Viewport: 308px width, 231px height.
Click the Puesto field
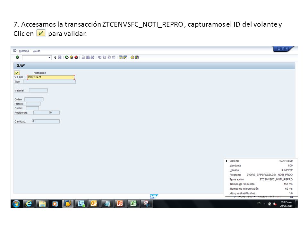coord(33,104)
